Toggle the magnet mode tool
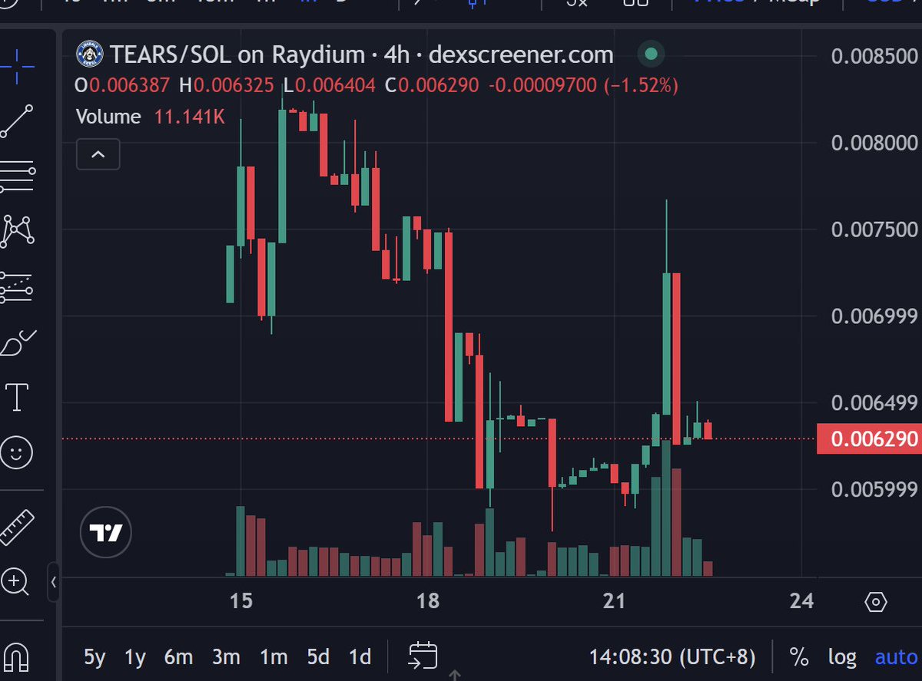 [15, 657]
